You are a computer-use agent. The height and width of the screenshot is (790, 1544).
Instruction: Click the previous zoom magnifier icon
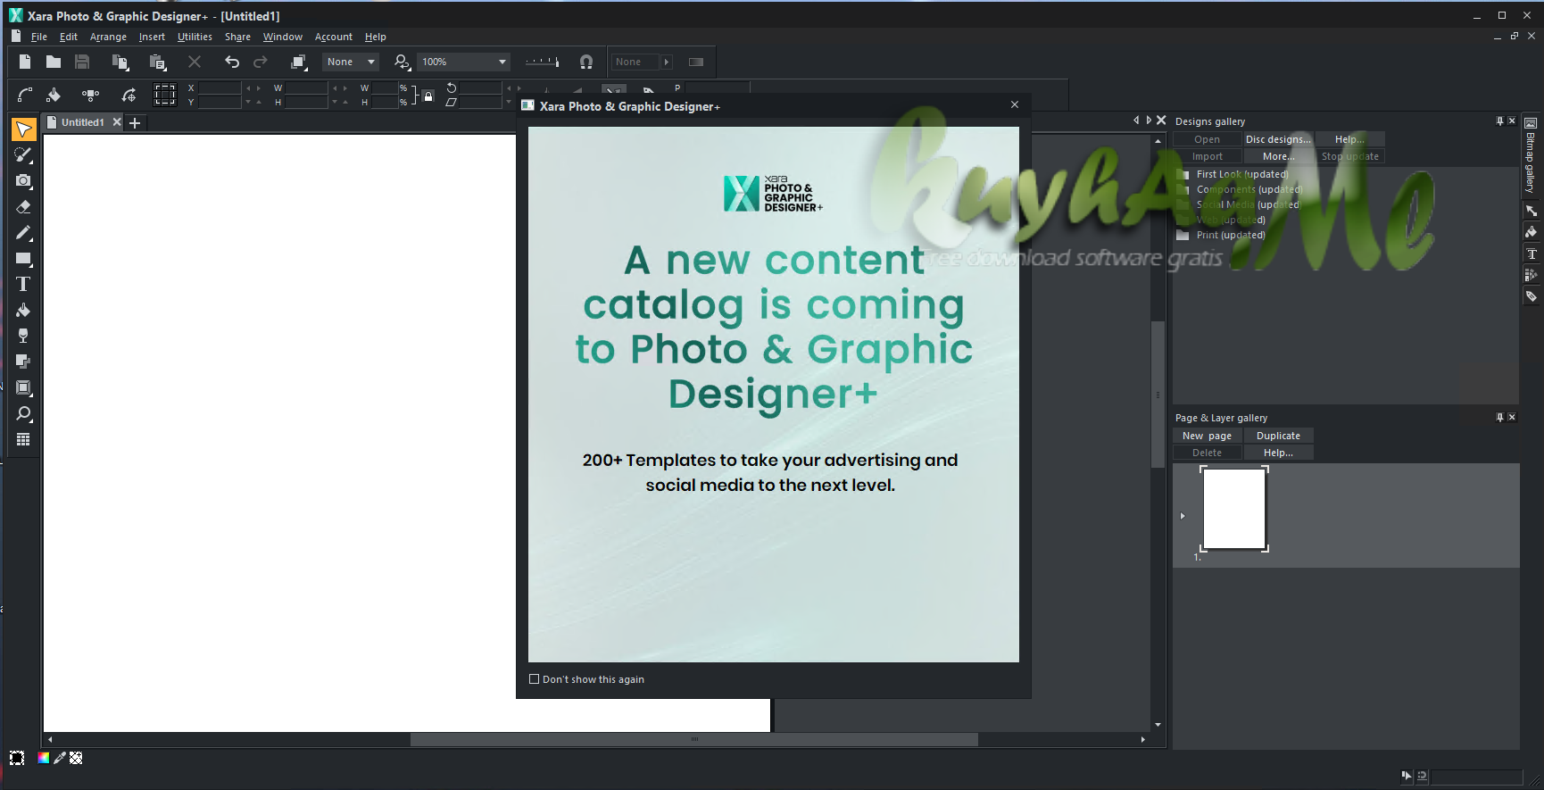[x=403, y=62]
